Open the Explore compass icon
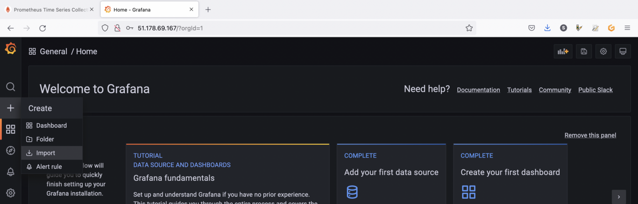Image resolution: width=638 pixels, height=204 pixels. click(x=10, y=150)
